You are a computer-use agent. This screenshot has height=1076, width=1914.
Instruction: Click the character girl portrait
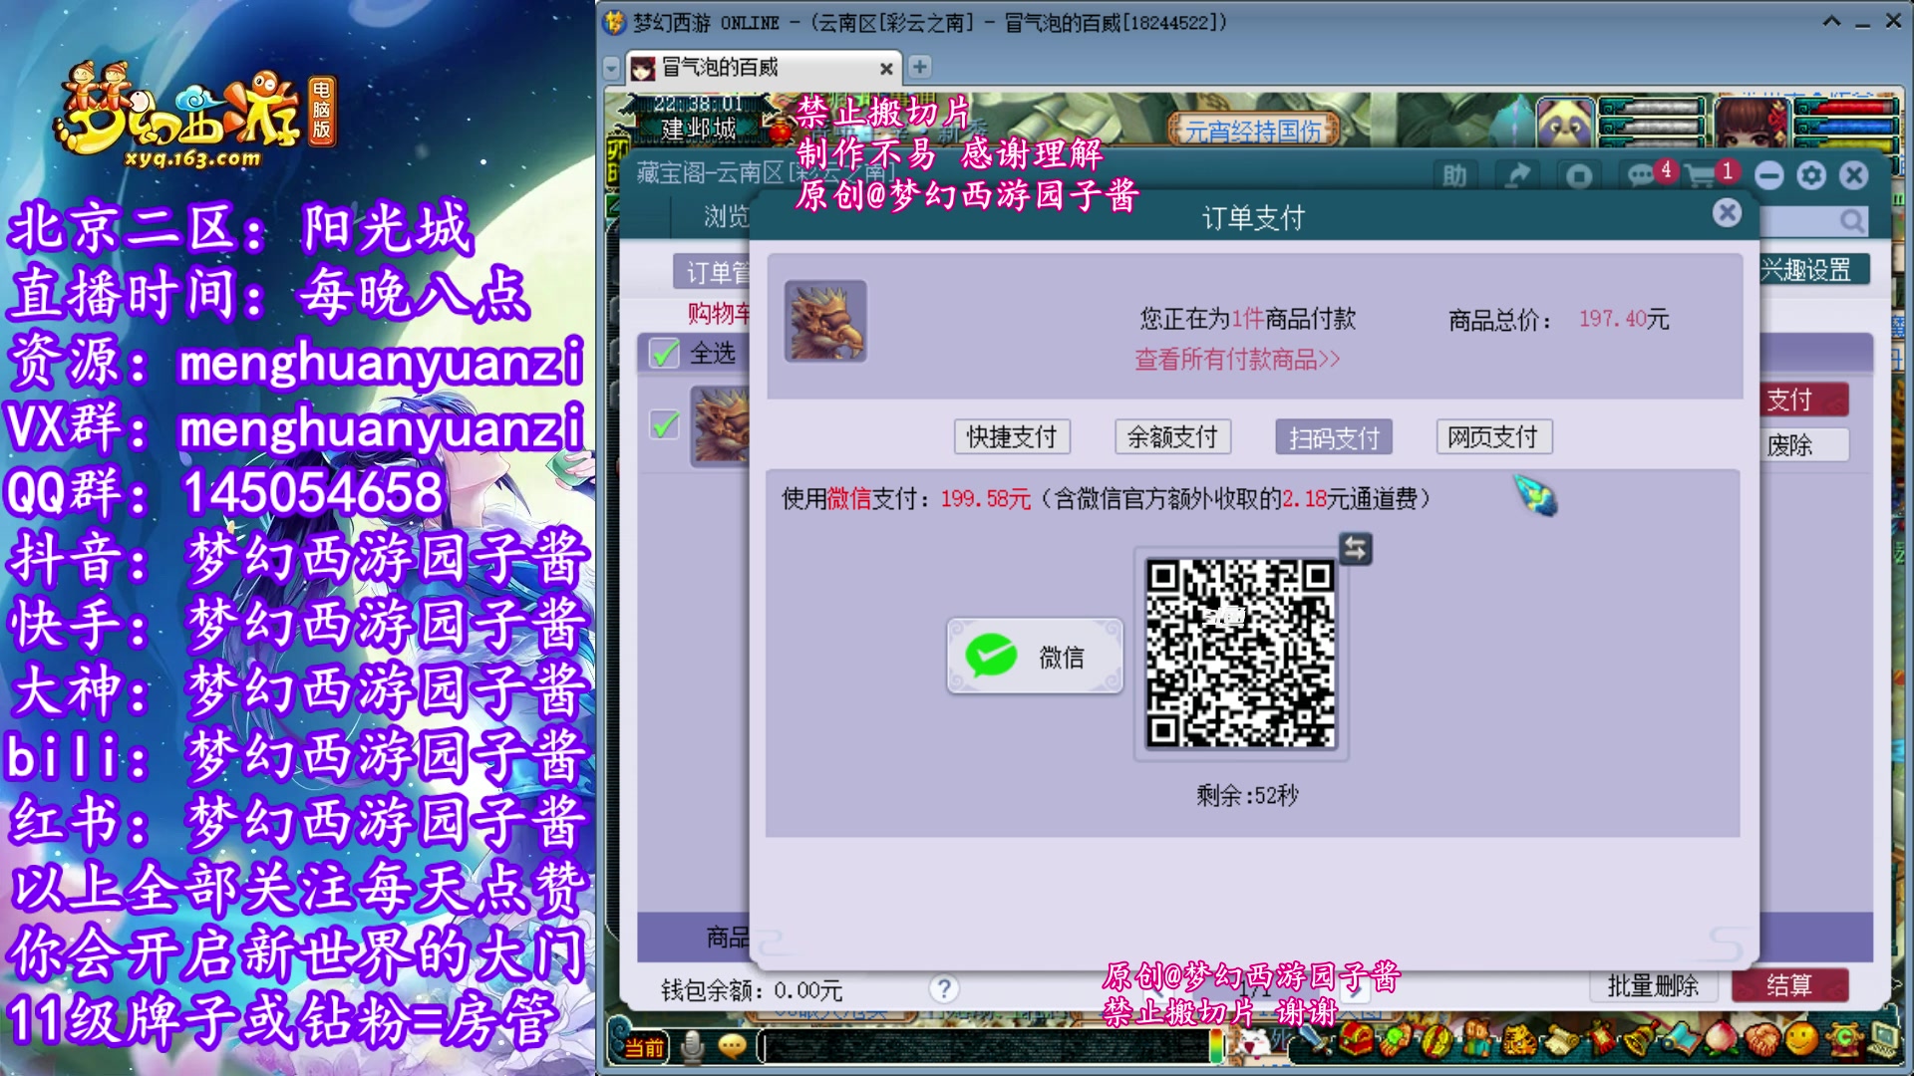(1753, 122)
